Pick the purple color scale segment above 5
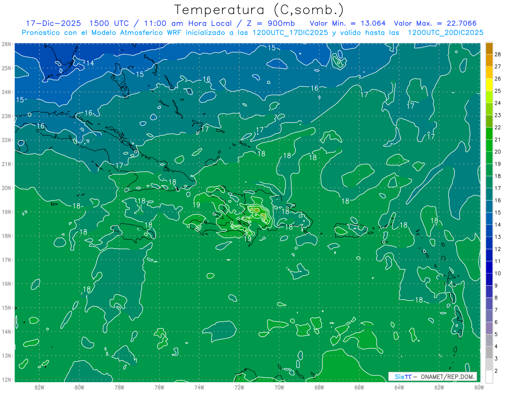Image resolution: width=509 pixels, height=393 pixels. (x=489, y=328)
